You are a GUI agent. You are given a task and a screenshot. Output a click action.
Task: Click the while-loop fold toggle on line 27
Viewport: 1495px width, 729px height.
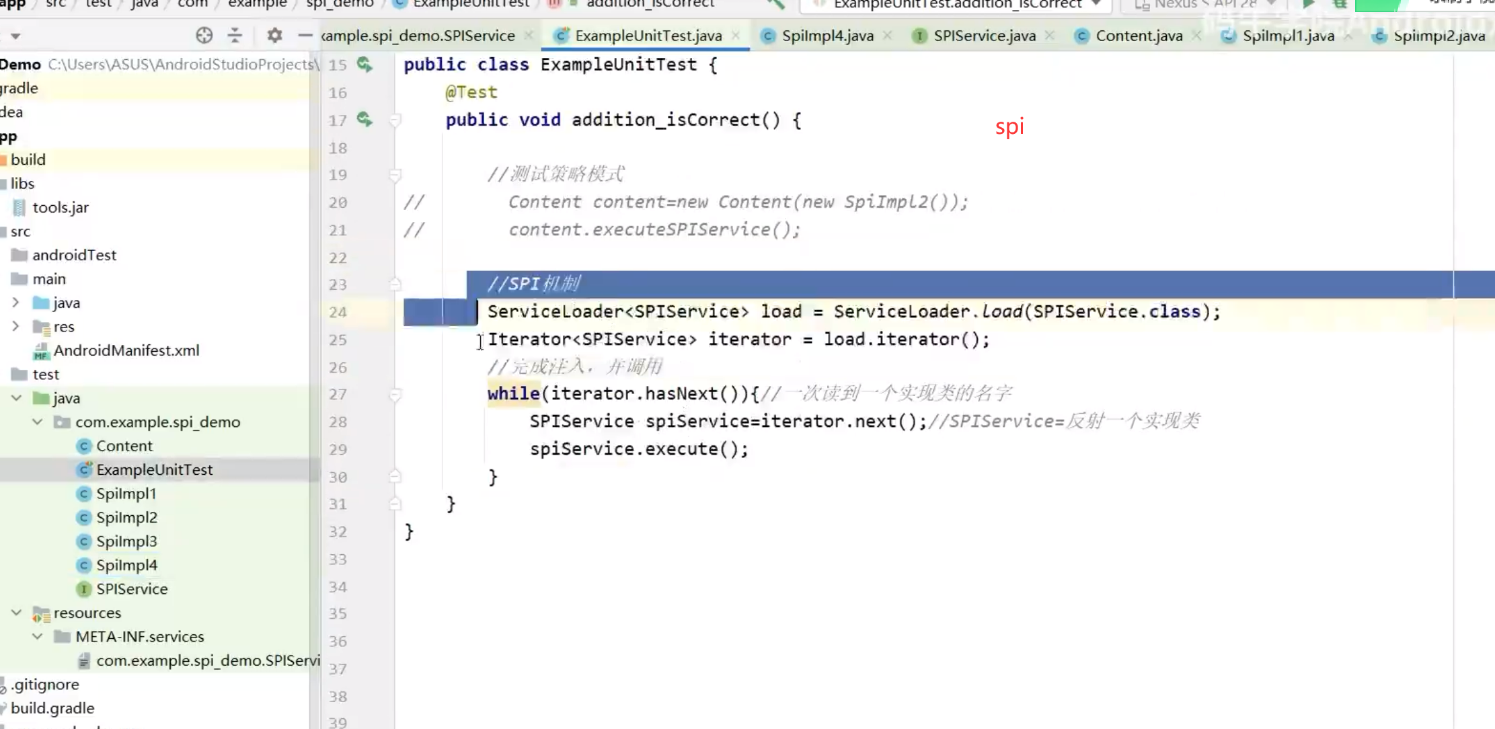(x=395, y=394)
